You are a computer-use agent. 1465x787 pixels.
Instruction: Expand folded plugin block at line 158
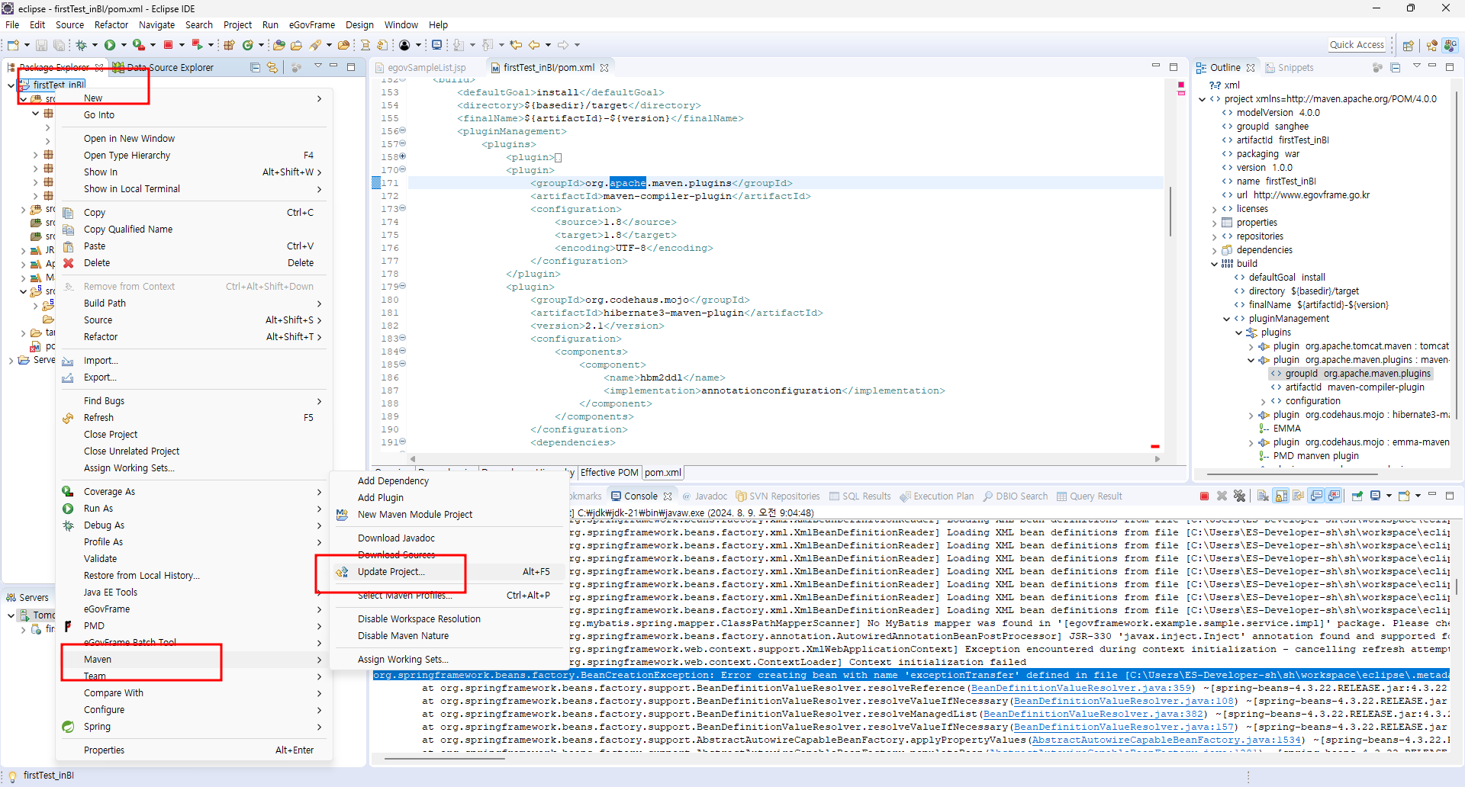(403, 157)
